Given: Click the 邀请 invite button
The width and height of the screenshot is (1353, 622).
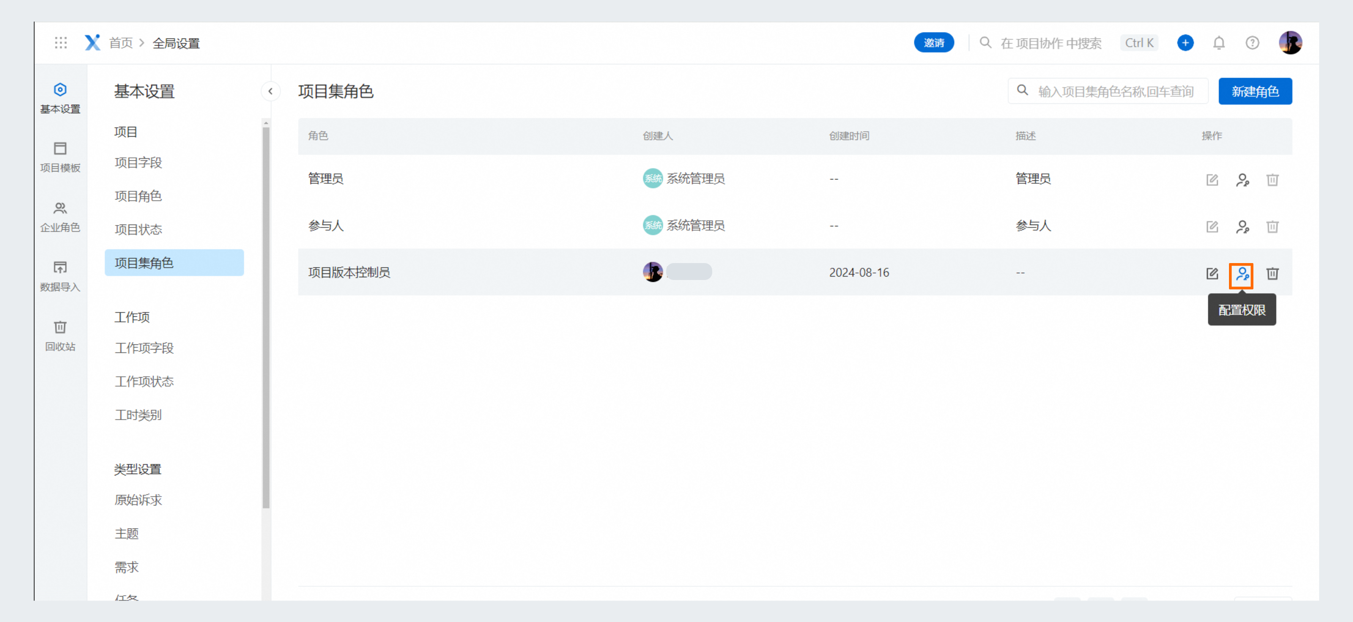Looking at the screenshot, I should (934, 43).
